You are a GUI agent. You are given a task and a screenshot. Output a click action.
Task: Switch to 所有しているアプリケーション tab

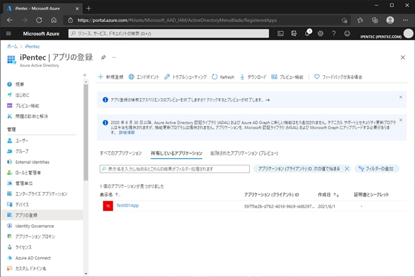click(176, 153)
